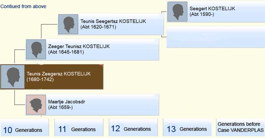The width and height of the screenshot is (265, 138).
Task: Click the Contiued from above label
Action: (23, 6)
